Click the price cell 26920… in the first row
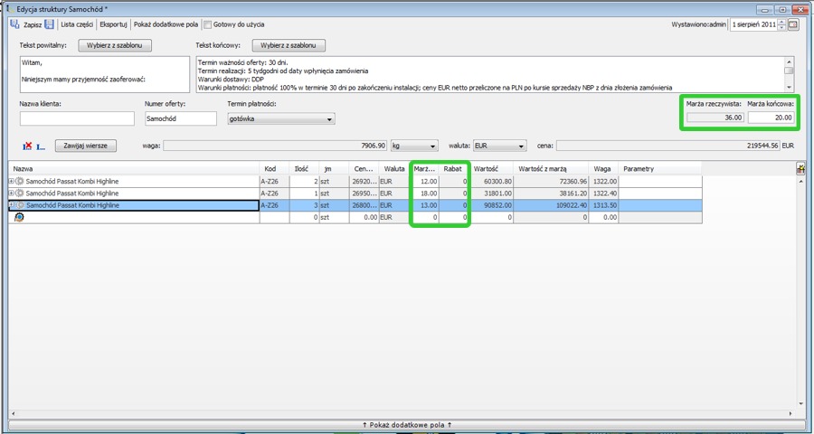 pos(364,181)
